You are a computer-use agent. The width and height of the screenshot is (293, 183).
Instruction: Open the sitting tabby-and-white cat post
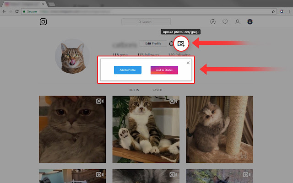click(146, 129)
